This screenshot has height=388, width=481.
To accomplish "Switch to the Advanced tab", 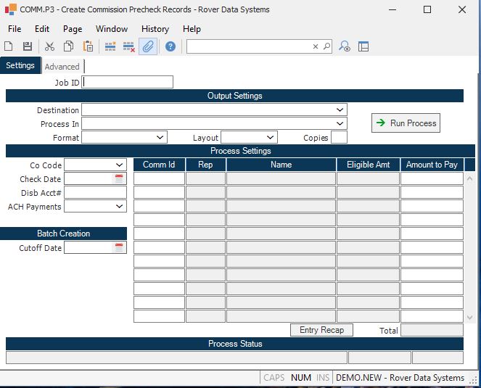I will point(62,67).
